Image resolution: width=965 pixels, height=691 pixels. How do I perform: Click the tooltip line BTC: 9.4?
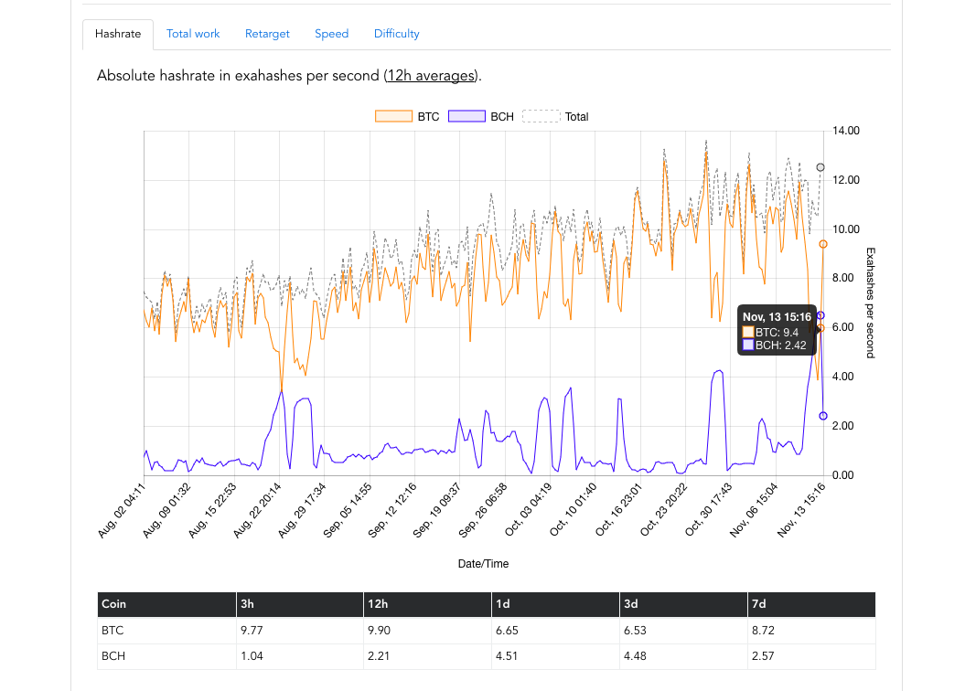click(x=777, y=333)
